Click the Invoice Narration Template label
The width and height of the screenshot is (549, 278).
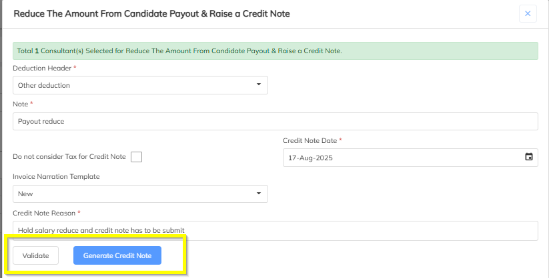click(57, 177)
